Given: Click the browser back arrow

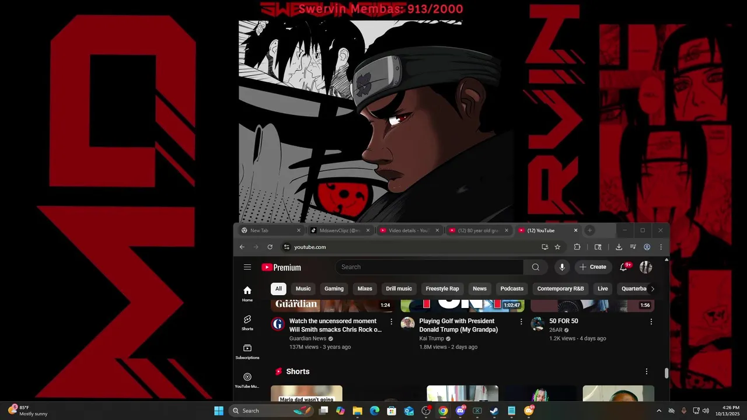Looking at the screenshot, I should (242, 247).
